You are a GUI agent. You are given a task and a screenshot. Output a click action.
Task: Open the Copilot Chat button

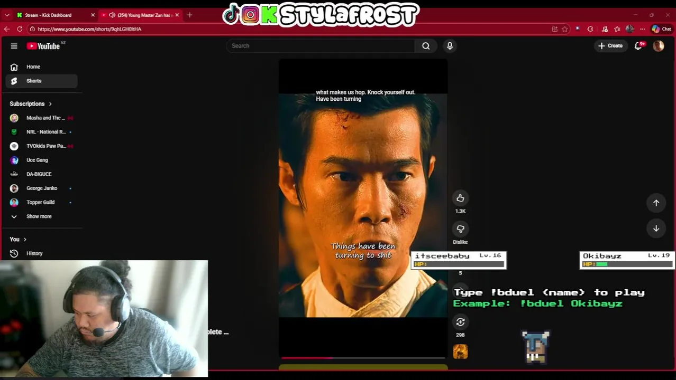(x=662, y=29)
